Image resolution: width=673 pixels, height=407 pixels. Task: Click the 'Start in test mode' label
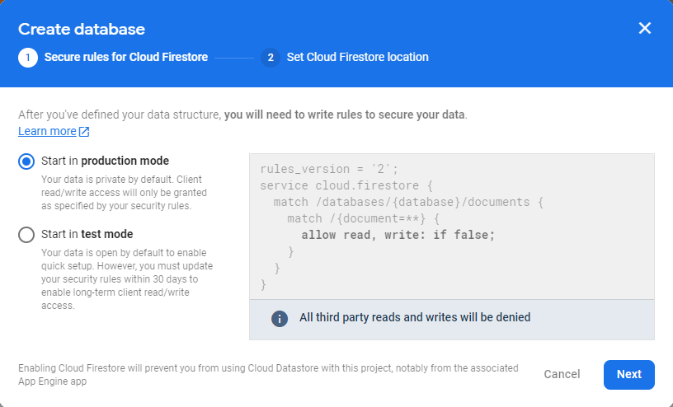tap(87, 234)
